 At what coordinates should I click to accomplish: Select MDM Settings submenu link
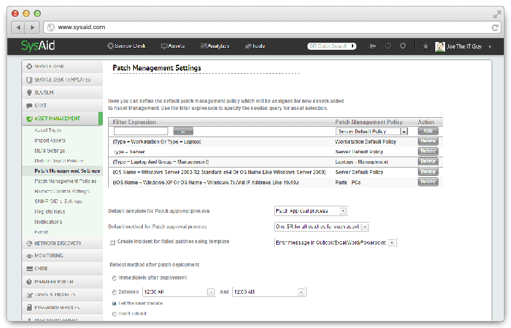(x=50, y=151)
